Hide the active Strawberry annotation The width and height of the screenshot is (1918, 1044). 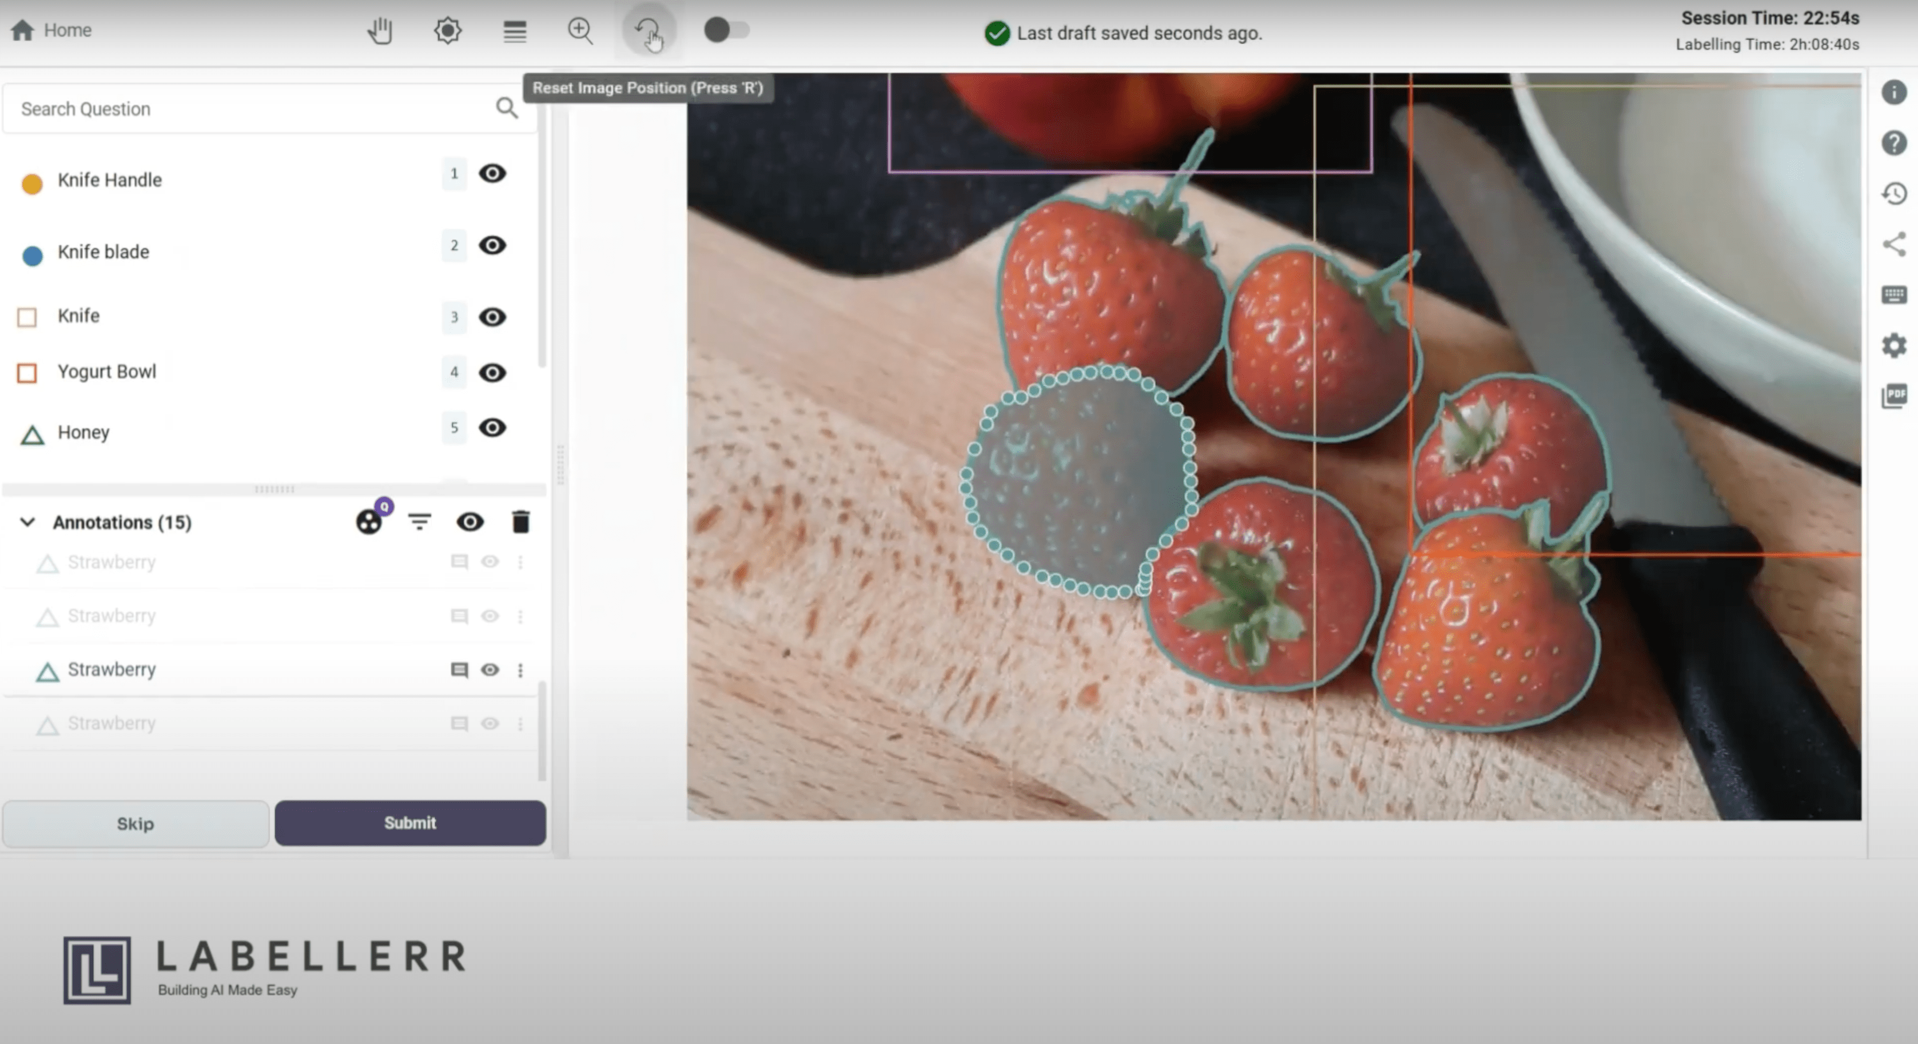tap(490, 670)
